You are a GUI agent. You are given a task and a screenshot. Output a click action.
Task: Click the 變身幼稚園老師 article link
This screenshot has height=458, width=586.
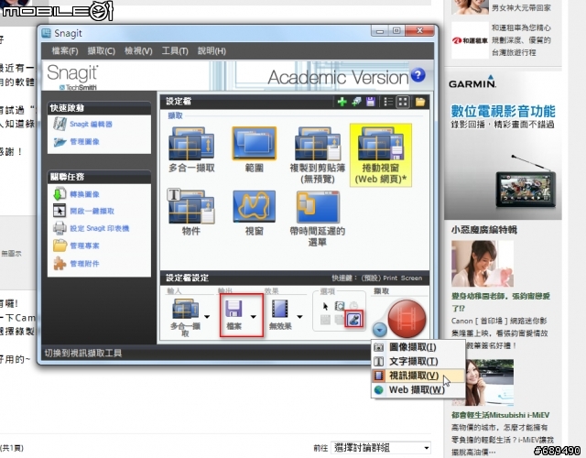tap(501, 302)
